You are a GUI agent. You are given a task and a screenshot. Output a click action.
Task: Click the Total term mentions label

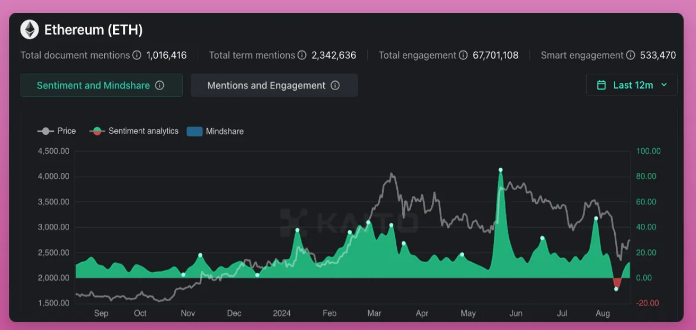coord(252,55)
